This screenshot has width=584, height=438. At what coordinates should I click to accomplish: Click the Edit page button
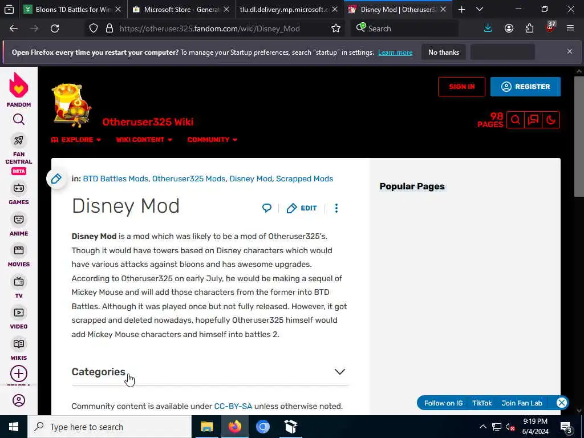(302, 208)
